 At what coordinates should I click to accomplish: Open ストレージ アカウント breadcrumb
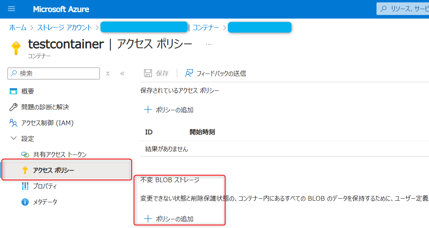[65, 27]
